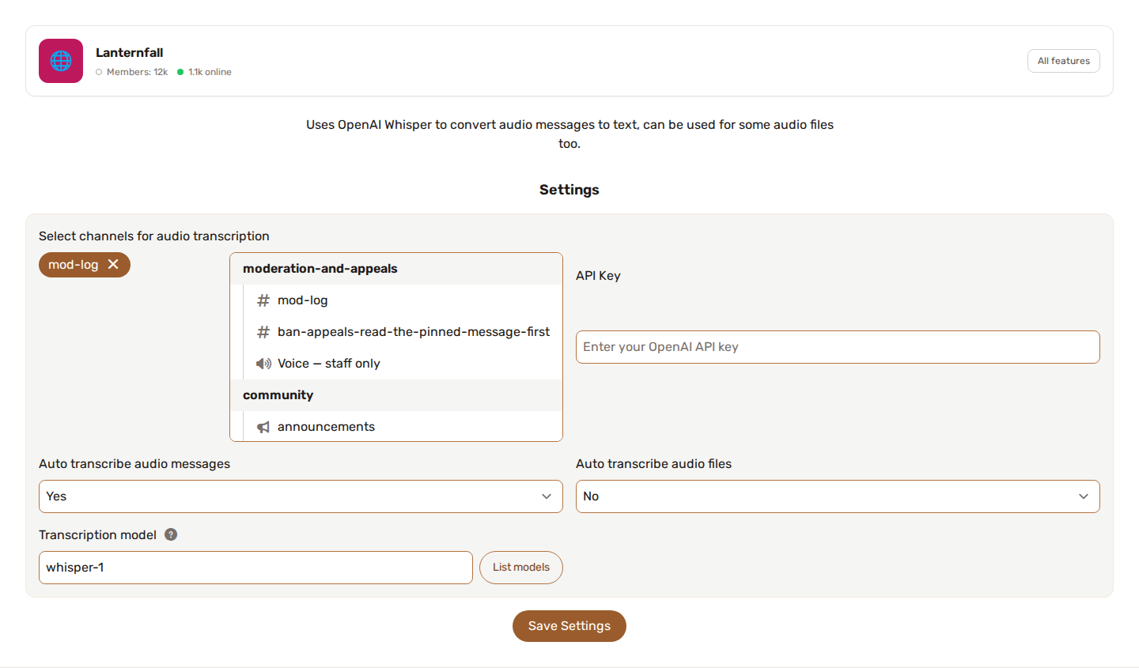Viewport: 1139px width, 668px height.
Task: Click the mod-log chip label
Action: 74,265
